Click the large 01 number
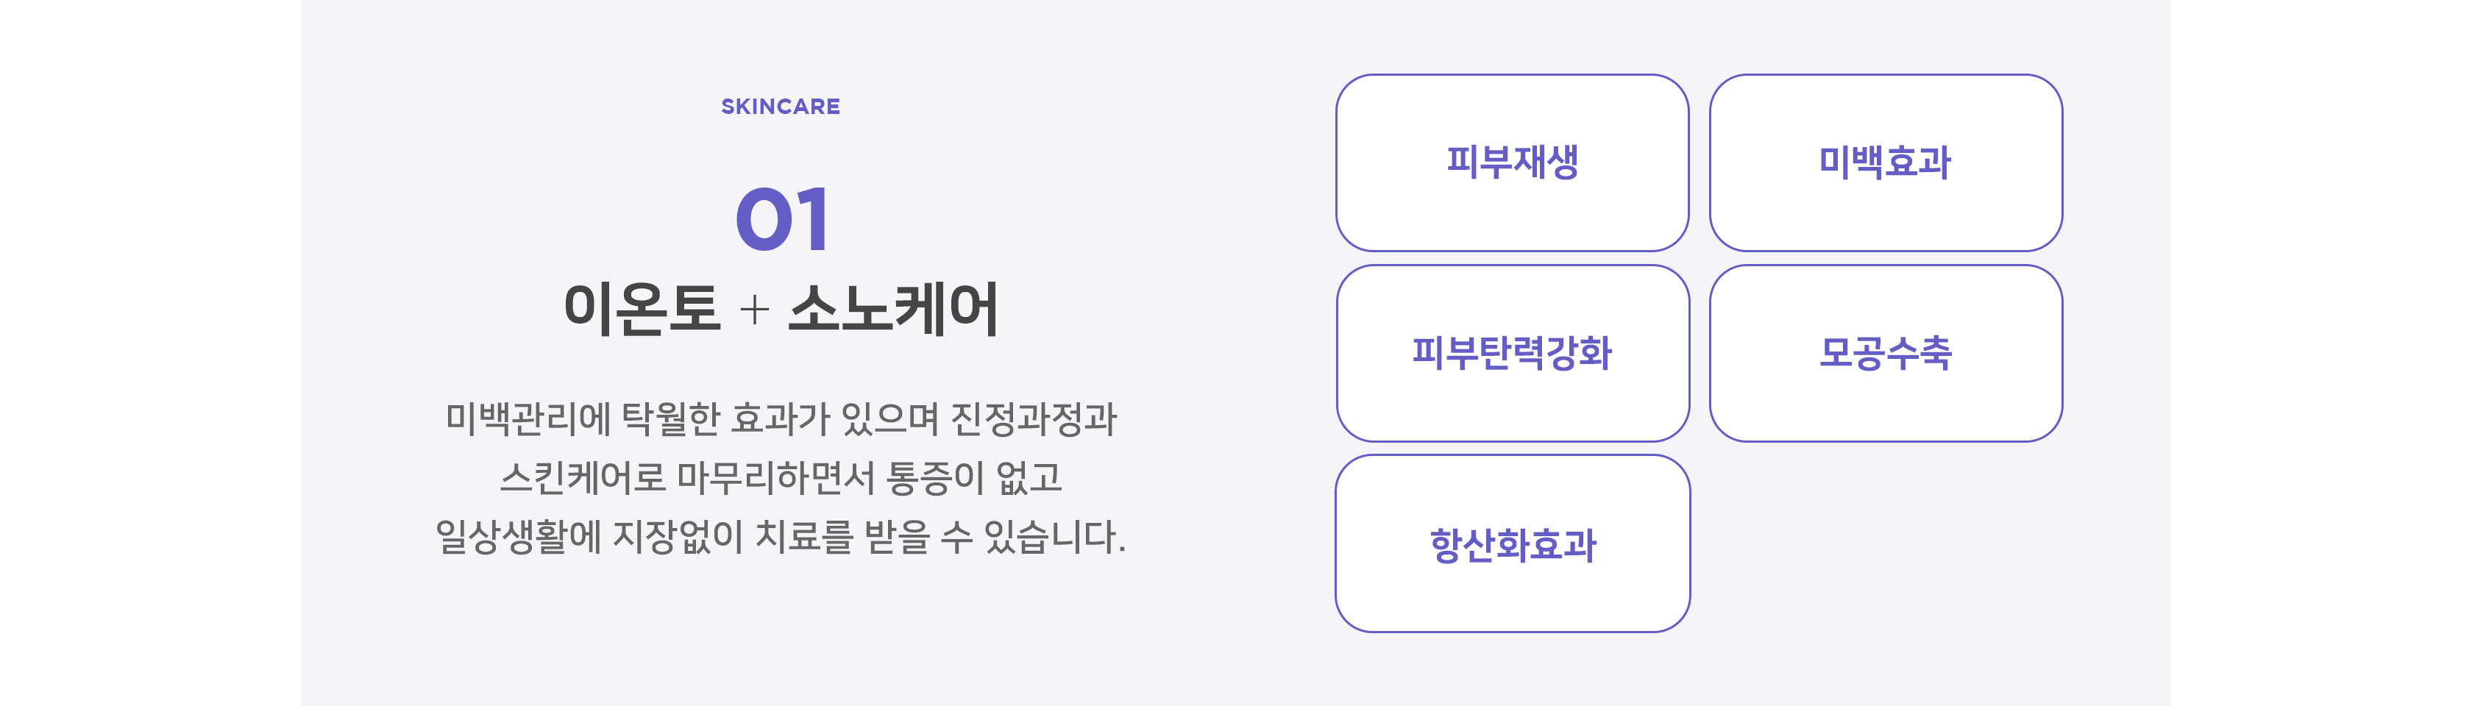 click(x=781, y=220)
